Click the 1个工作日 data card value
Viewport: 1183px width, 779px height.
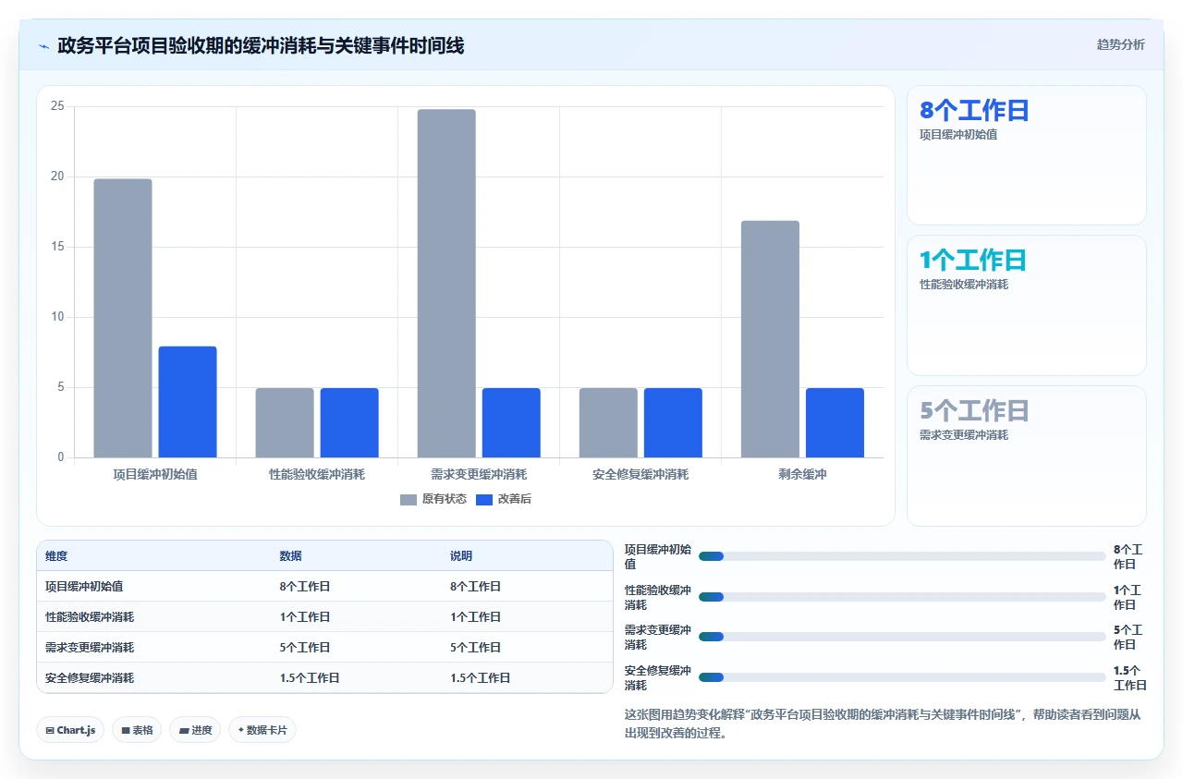[972, 261]
